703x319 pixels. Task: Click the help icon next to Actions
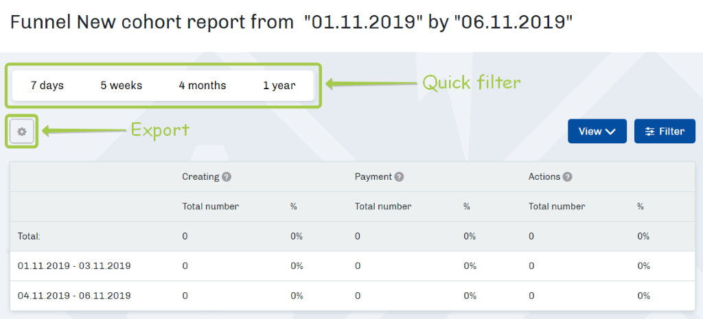point(567,177)
